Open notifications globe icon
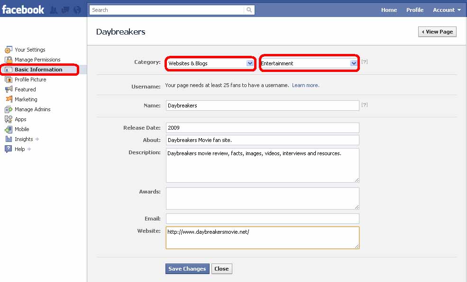Image resolution: width=467 pixels, height=282 pixels. [77, 10]
